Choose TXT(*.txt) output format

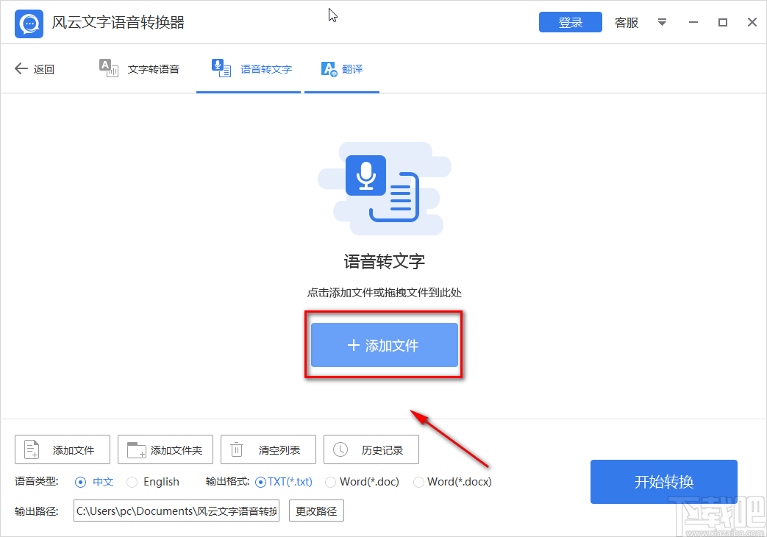pos(261,482)
